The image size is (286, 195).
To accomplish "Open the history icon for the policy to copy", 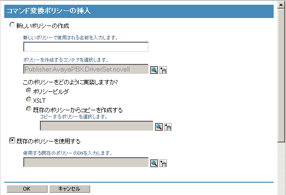I will (x=168, y=126).
